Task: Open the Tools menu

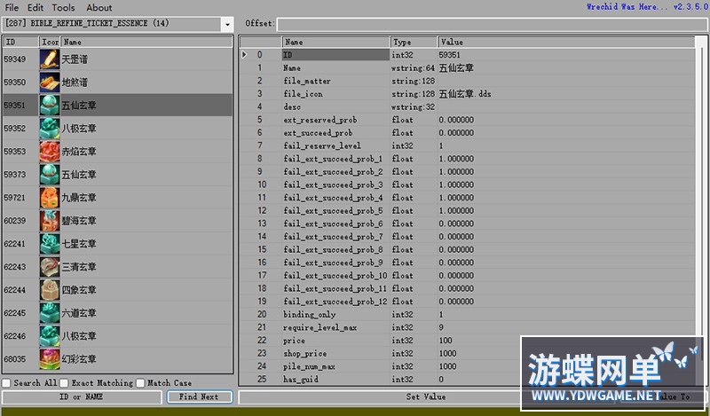Action: (63, 8)
